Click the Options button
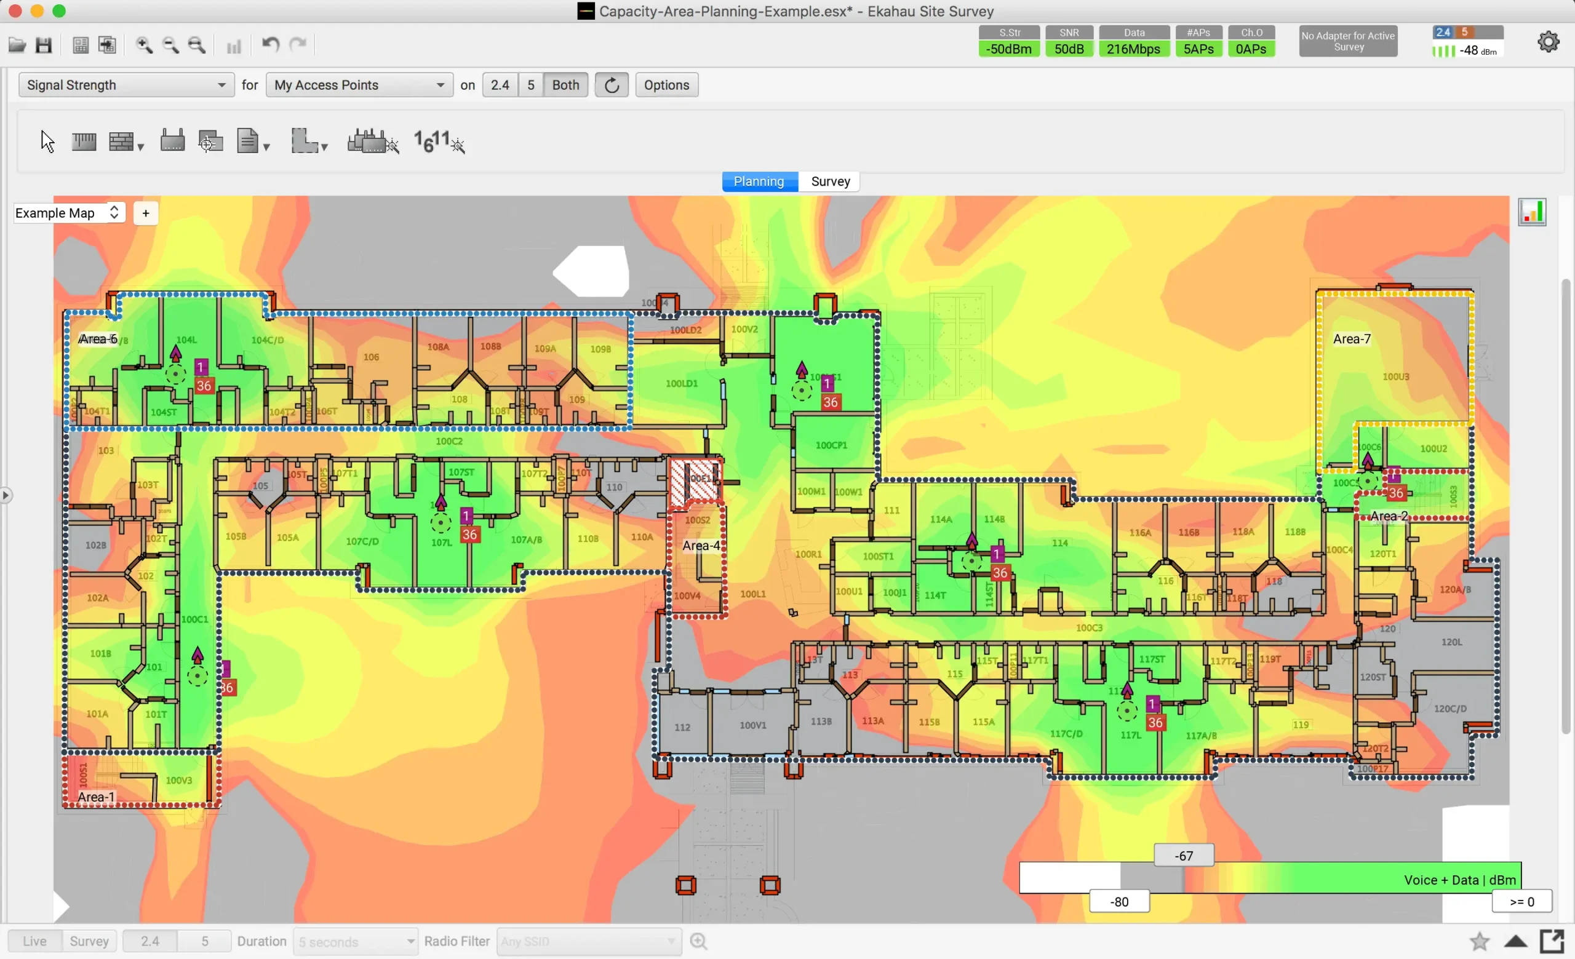1575x959 pixels. (666, 84)
